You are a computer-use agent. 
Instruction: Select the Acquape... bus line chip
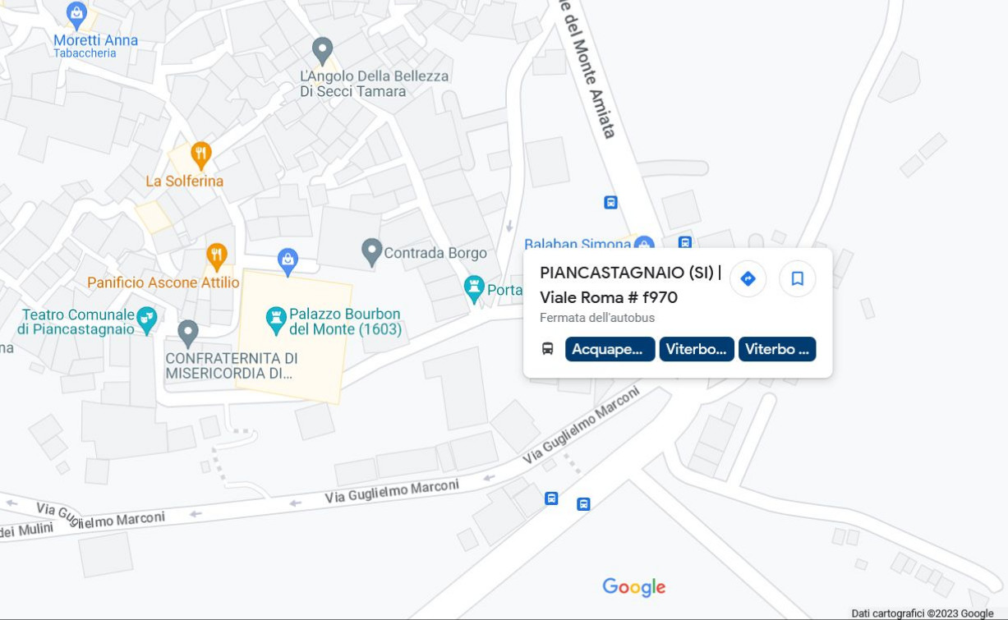(610, 349)
